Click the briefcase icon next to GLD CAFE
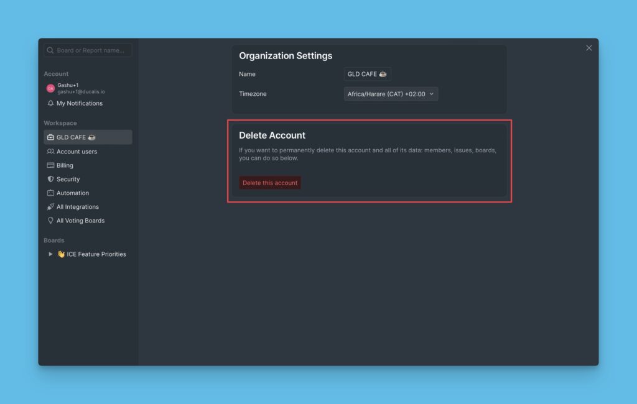 click(50, 137)
